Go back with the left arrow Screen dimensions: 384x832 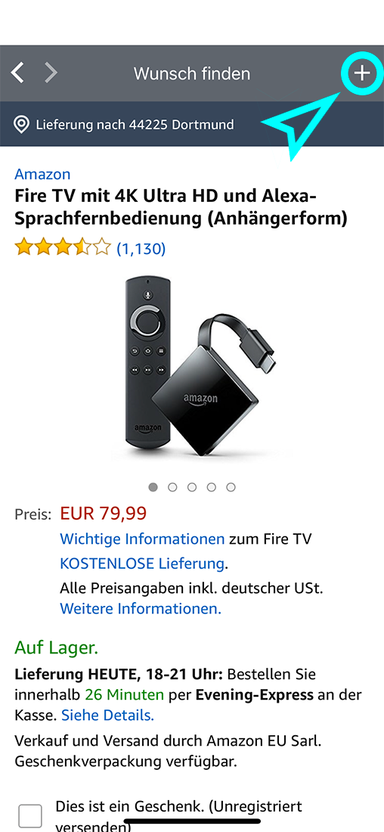17,73
